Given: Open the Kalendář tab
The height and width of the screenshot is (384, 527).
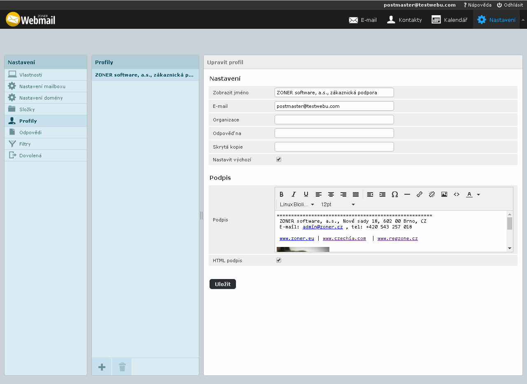Looking at the screenshot, I should pos(450,20).
